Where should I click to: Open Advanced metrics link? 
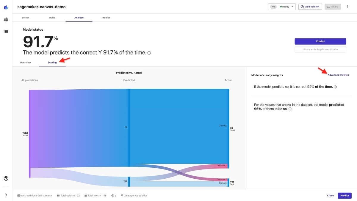(338, 75)
